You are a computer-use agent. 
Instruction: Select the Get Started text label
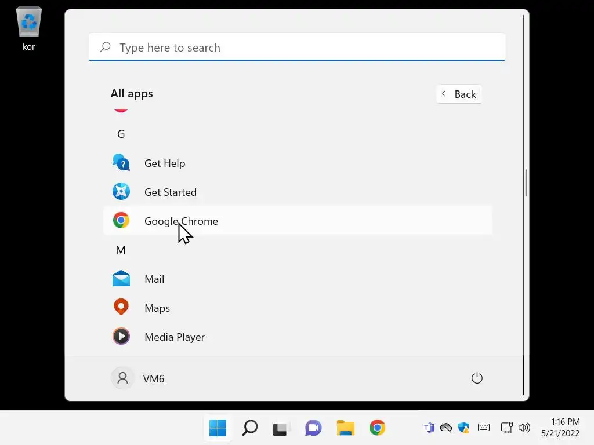pos(171,192)
